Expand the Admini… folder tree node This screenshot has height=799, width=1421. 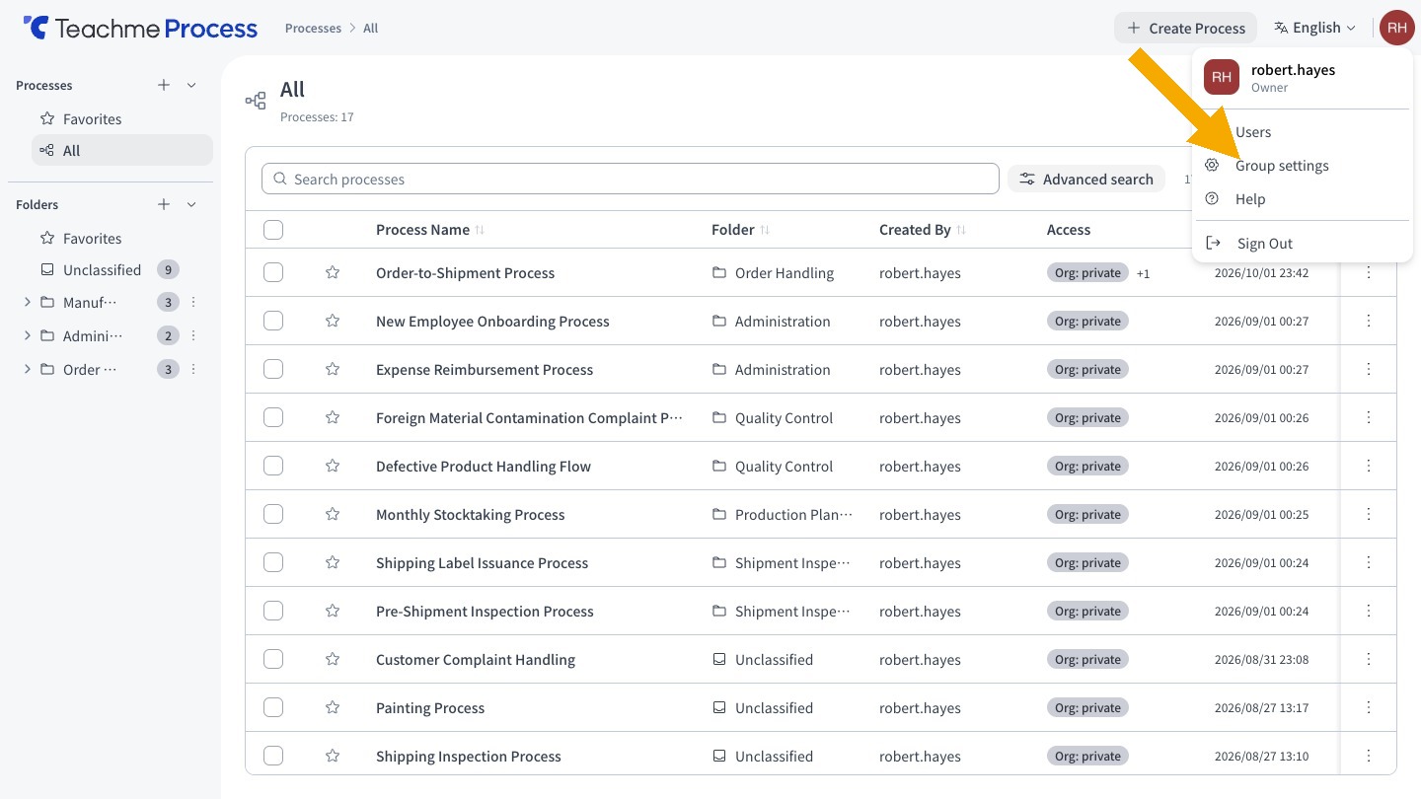(27, 335)
